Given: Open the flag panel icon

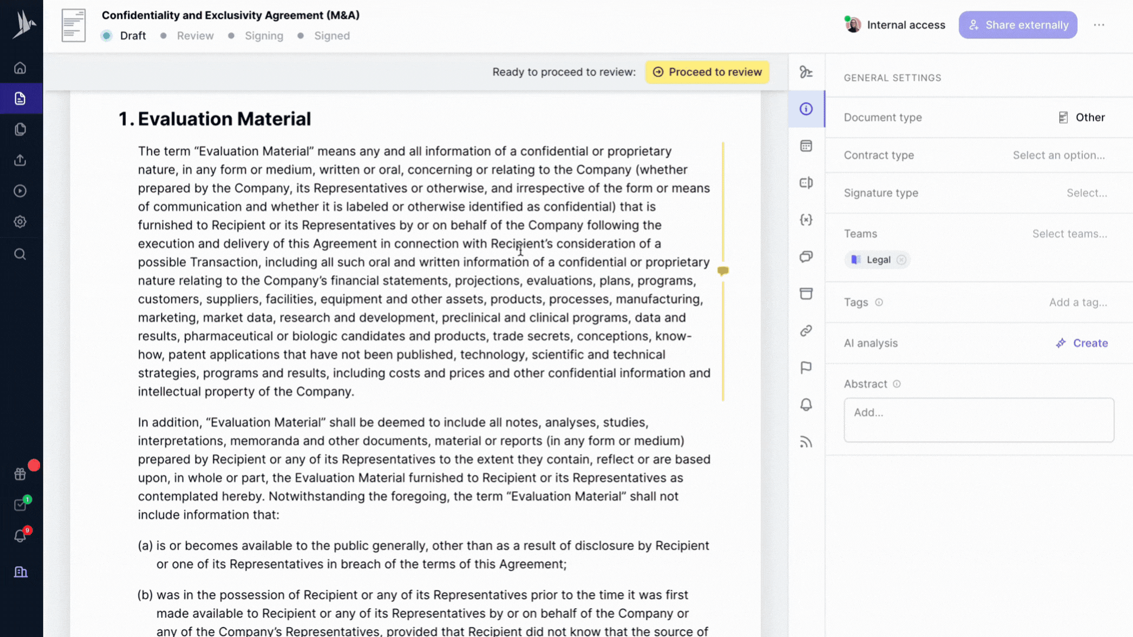Looking at the screenshot, I should [806, 368].
